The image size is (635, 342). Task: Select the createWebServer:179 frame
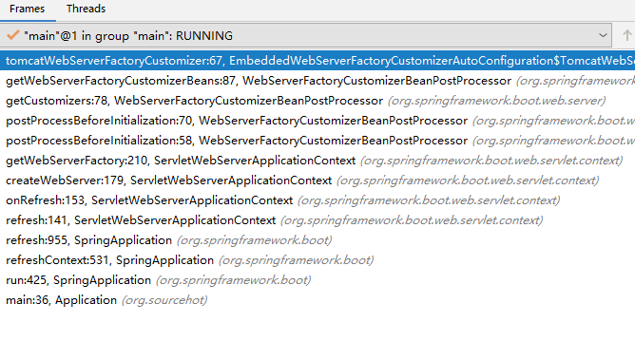tap(317, 180)
